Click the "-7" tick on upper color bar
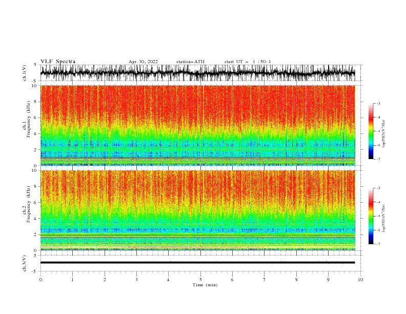The width and height of the screenshot is (406, 314). click(378, 159)
